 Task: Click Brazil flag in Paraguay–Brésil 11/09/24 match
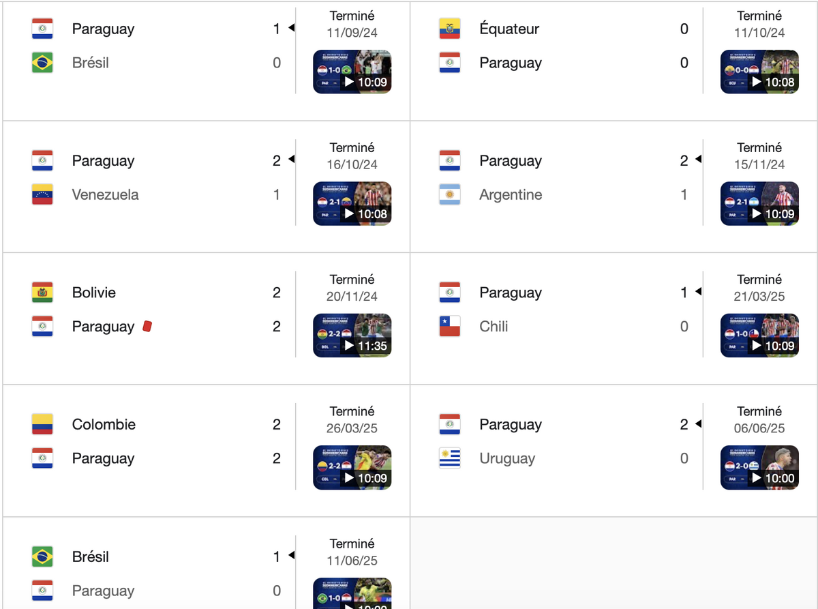pos(42,63)
